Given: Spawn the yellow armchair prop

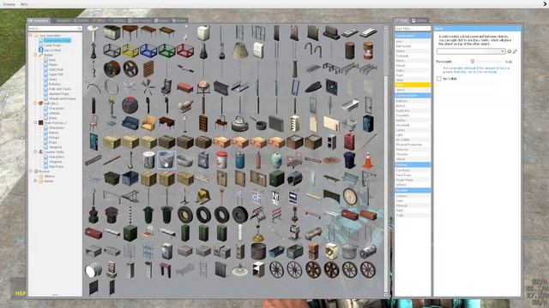Looking at the screenshot, I should pos(148,123).
